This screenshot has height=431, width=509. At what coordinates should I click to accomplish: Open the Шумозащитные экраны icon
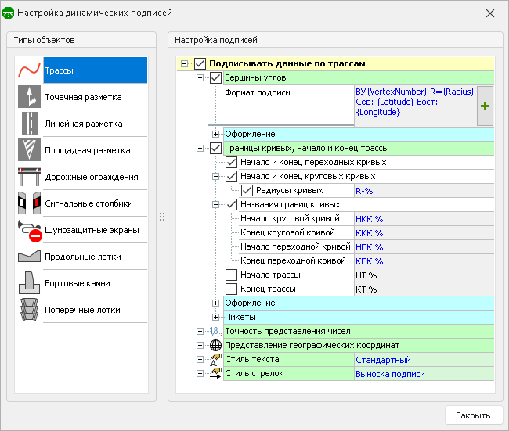(29, 230)
